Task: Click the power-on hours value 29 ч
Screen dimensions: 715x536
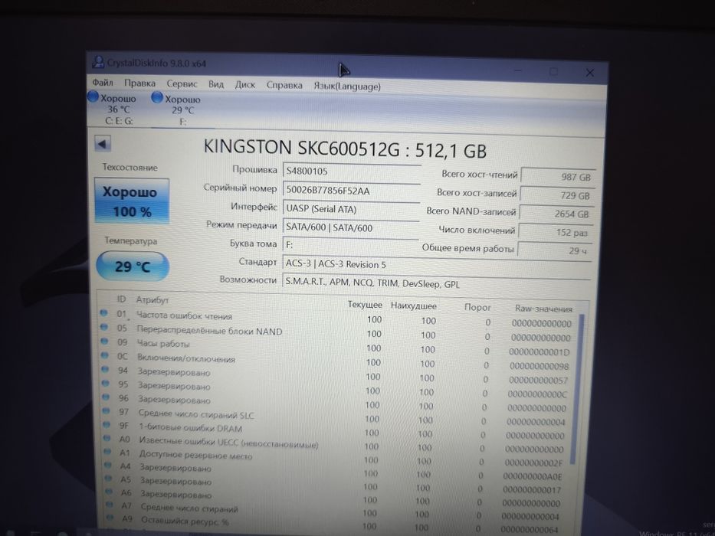Action: click(555, 250)
